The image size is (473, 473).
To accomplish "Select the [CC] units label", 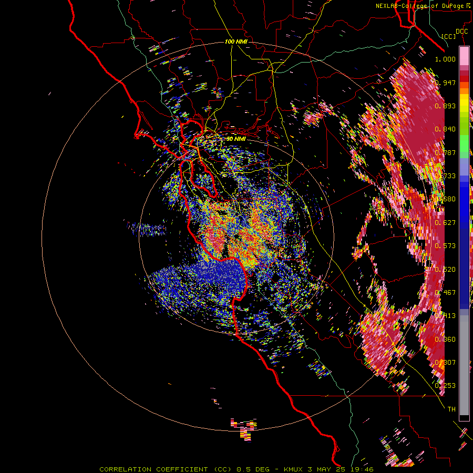I will coord(449,36).
